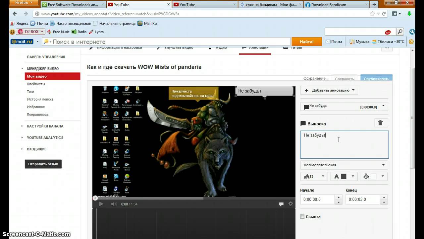Toggle the Ссылка checkbox

click(x=302, y=217)
